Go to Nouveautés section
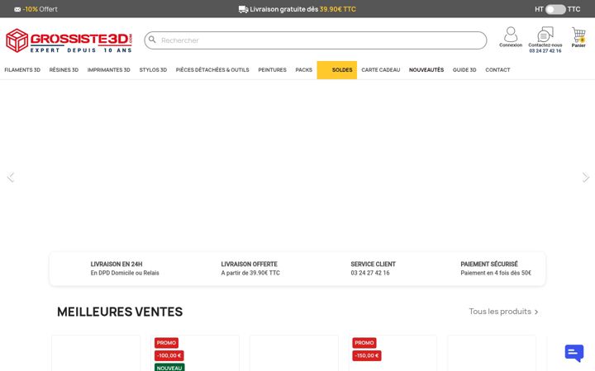This screenshot has width=595, height=371. [426, 70]
